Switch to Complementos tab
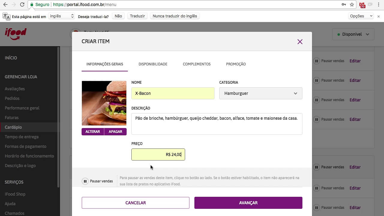Viewport: 384px width, 216px height. (x=197, y=64)
